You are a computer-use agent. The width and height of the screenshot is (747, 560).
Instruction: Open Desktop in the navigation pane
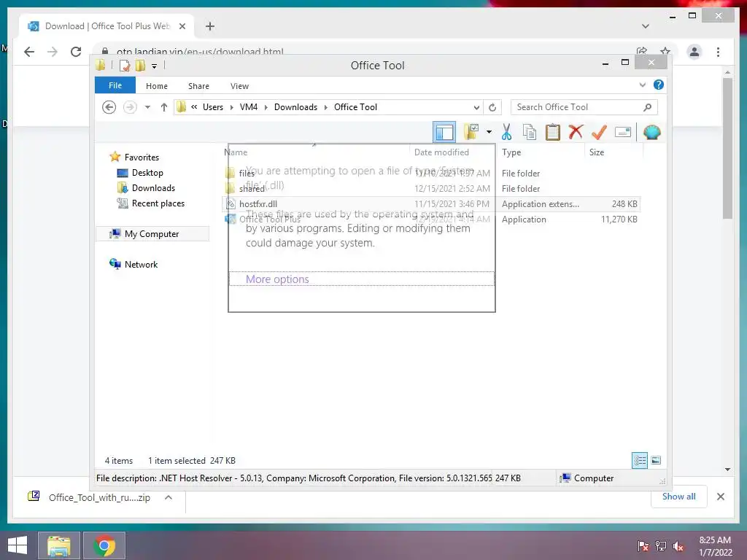(x=147, y=172)
